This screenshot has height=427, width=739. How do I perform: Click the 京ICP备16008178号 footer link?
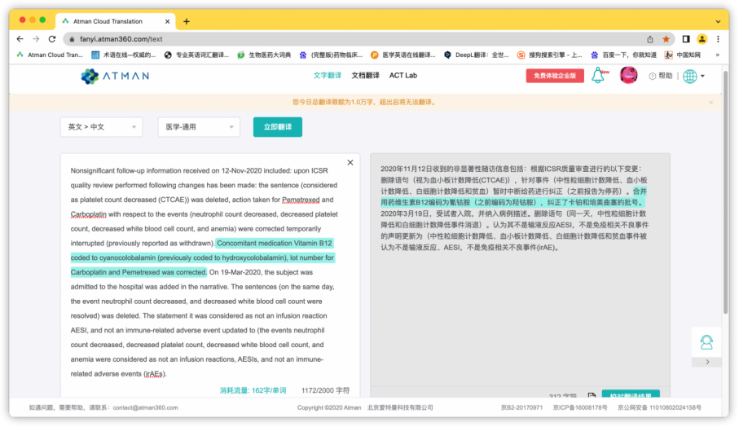579,407
